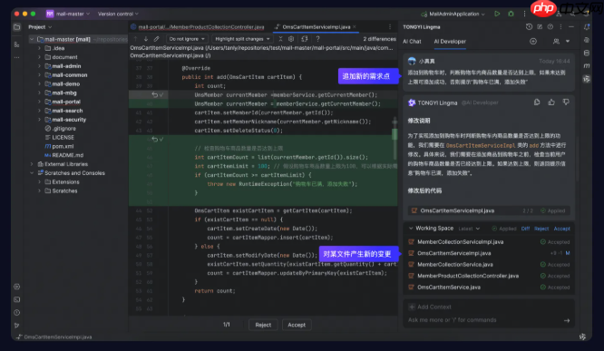Viewport: 604px width, 351px height.
Task: Open the Database tool window from the right sidebar
Action: [x=586, y=53]
